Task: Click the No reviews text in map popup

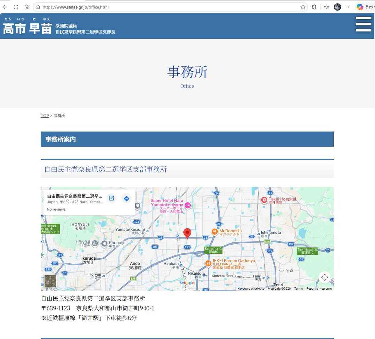Action: (56, 209)
